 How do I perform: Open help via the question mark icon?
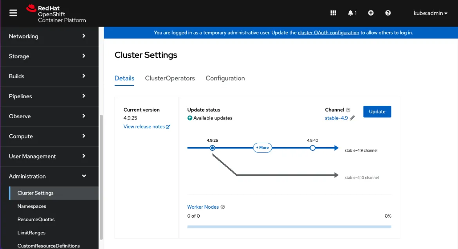[x=388, y=13]
